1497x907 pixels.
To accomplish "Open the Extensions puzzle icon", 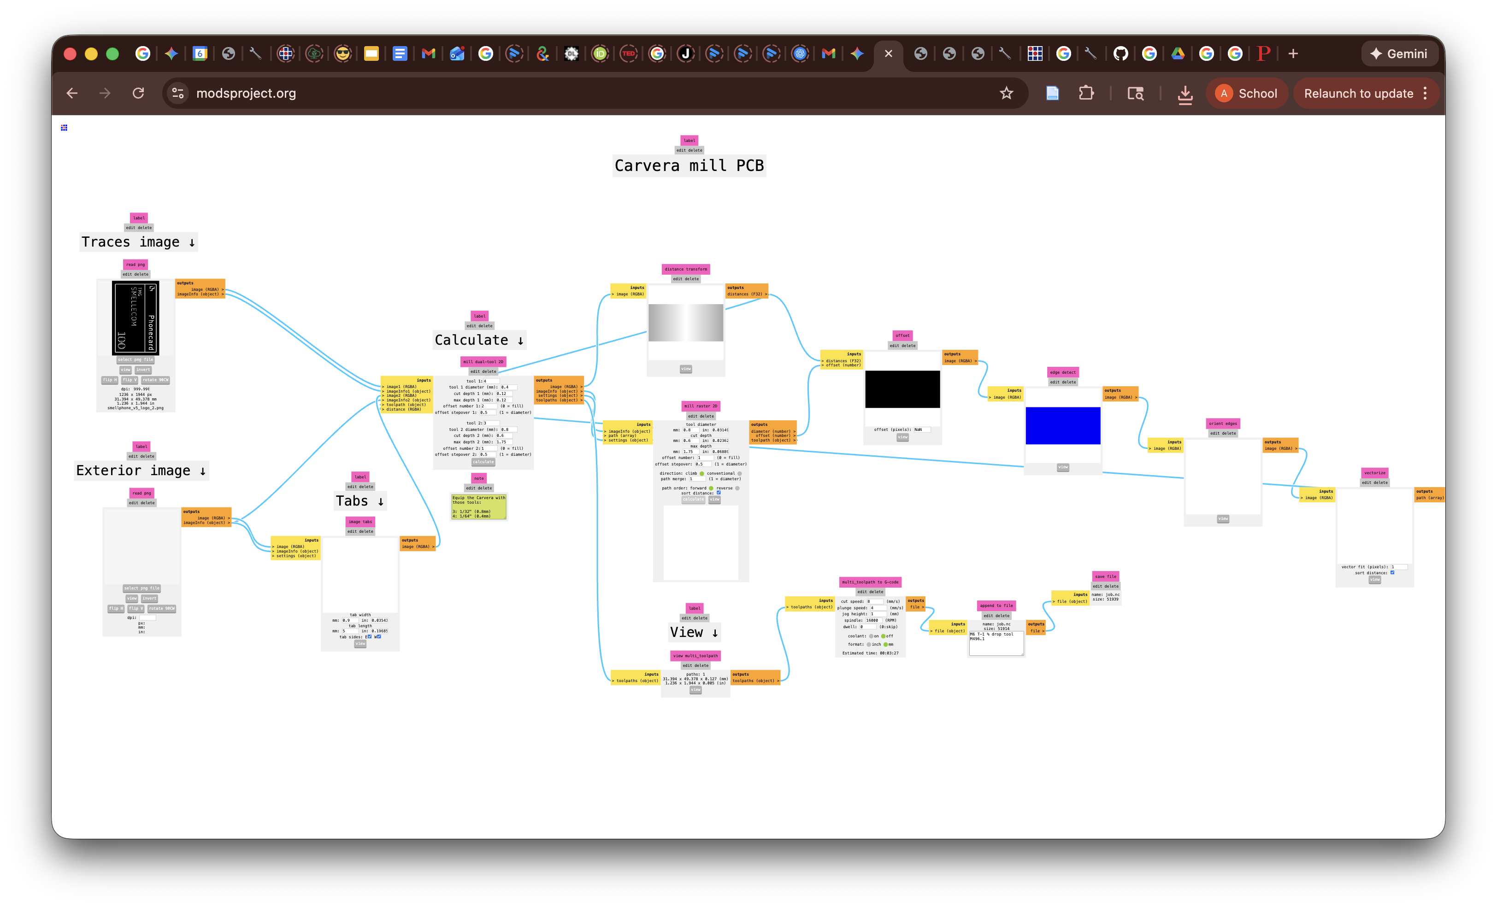I will coord(1086,93).
